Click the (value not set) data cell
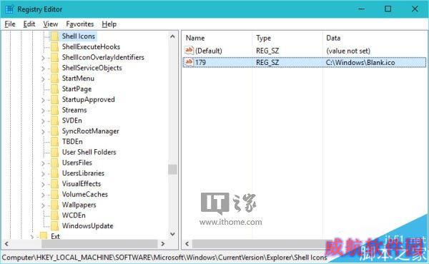The height and width of the screenshot is (264, 429). click(348, 51)
